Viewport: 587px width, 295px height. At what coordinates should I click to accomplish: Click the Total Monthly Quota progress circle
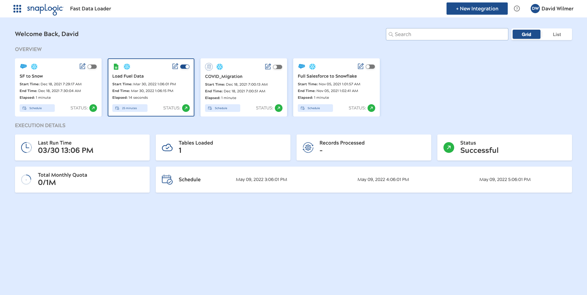(x=26, y=179)
